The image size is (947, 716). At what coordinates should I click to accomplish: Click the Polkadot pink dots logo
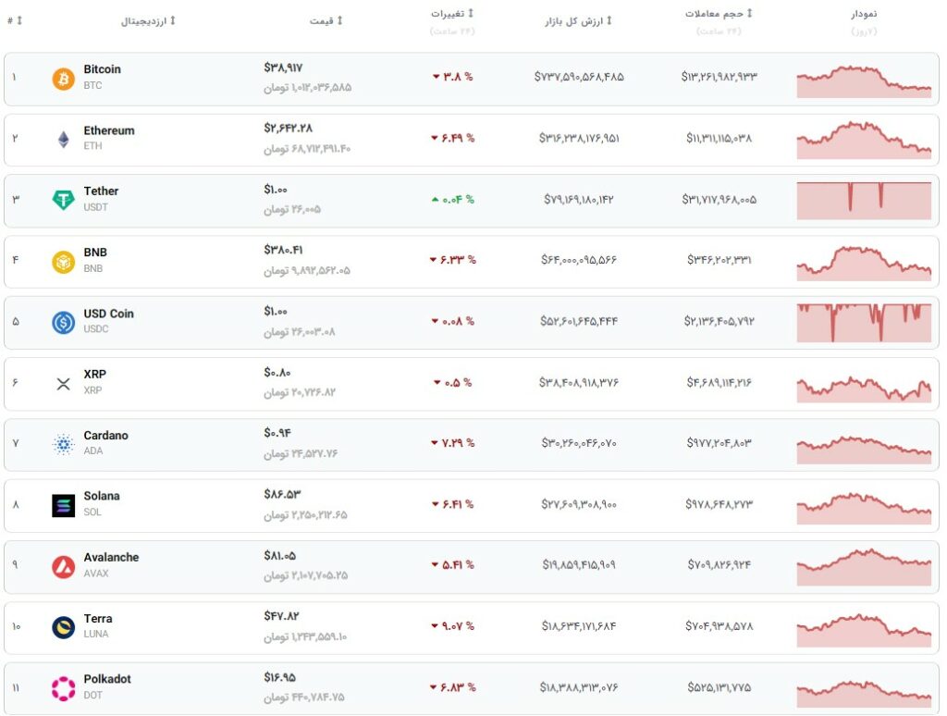[64, 688]
